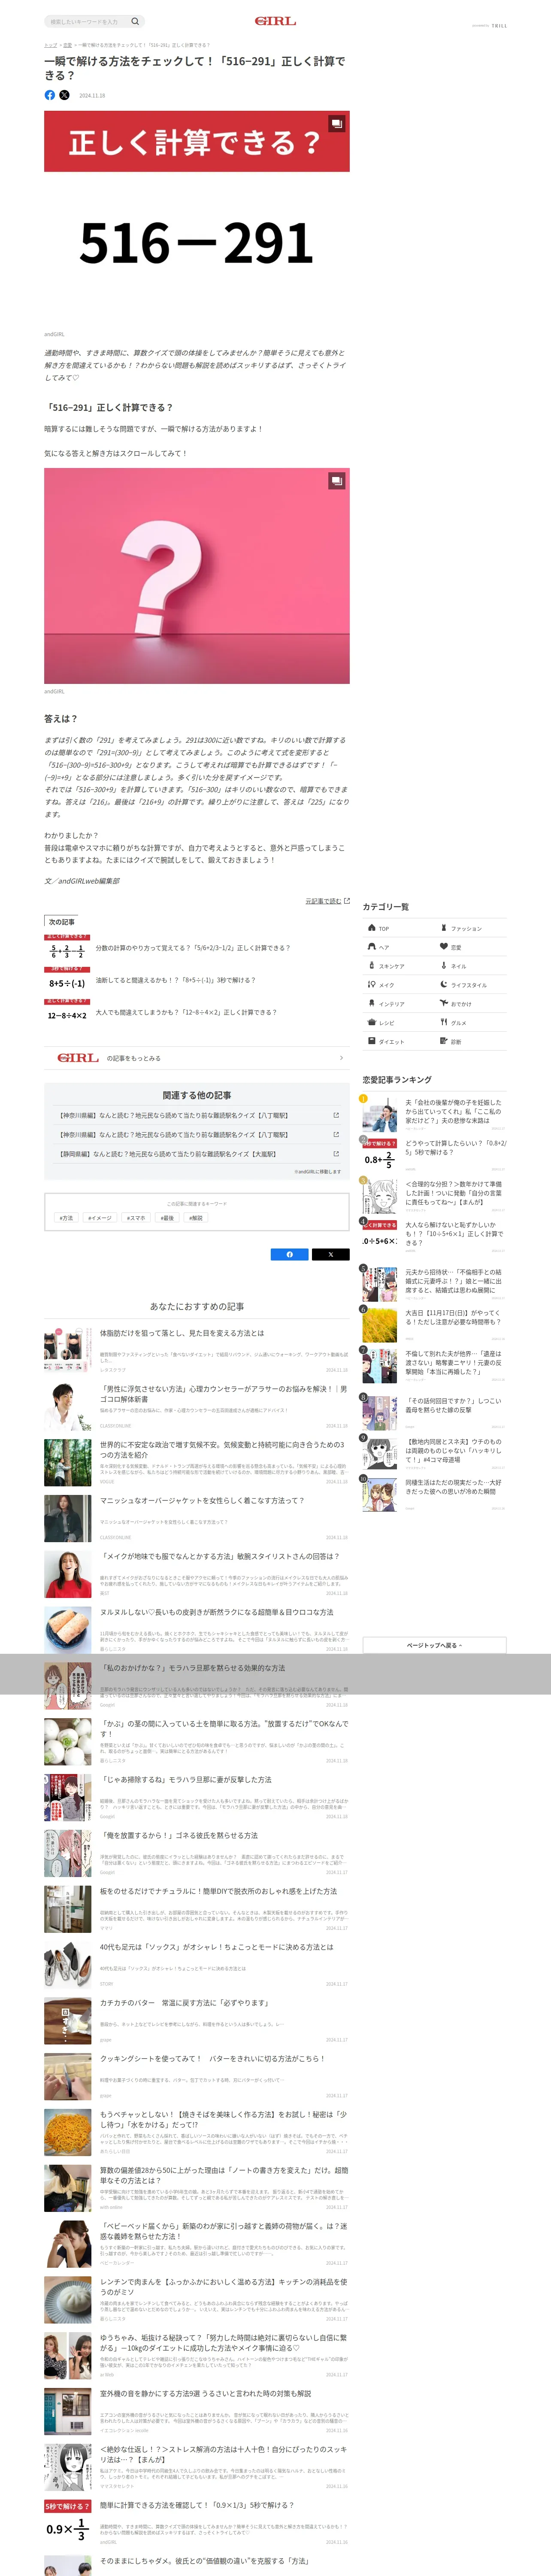This screenshot has height=2576, width=551.
Task: Open article 男性に浮気させない方法
Action: [197, 1406]
